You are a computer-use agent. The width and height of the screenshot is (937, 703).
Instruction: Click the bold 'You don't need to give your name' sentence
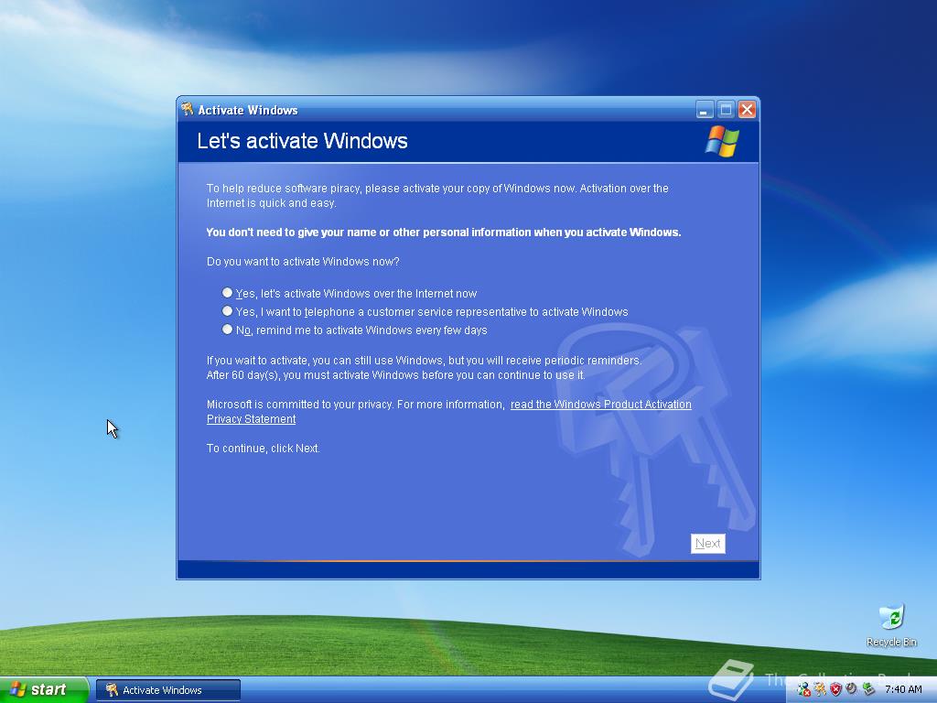point(444,232)
